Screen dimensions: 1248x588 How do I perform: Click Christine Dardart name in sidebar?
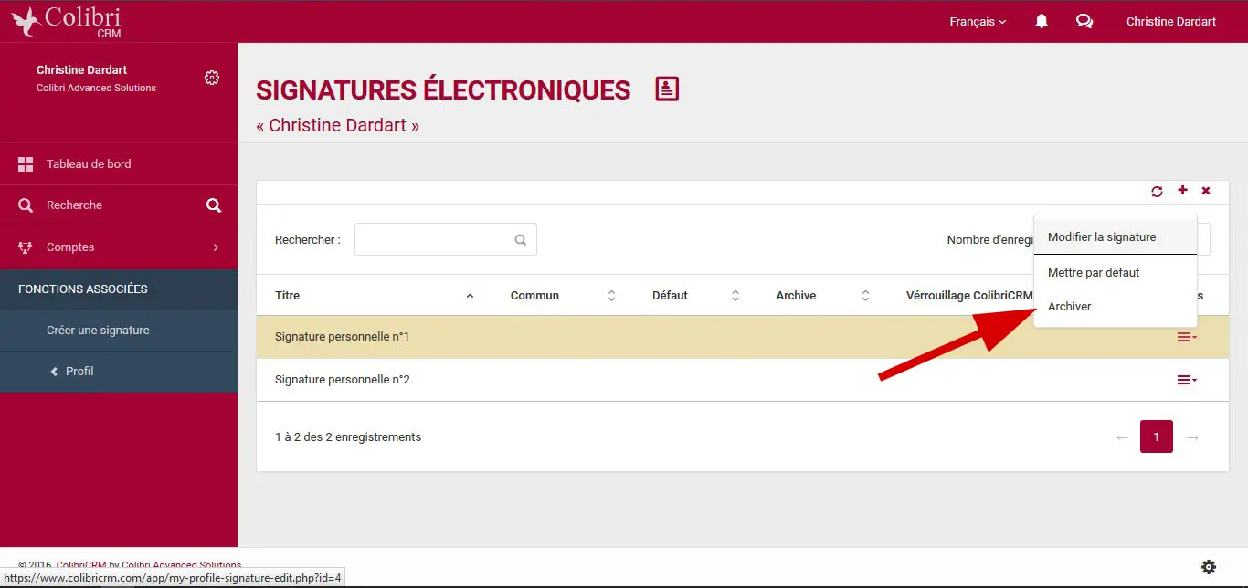[x=81, y=70]
